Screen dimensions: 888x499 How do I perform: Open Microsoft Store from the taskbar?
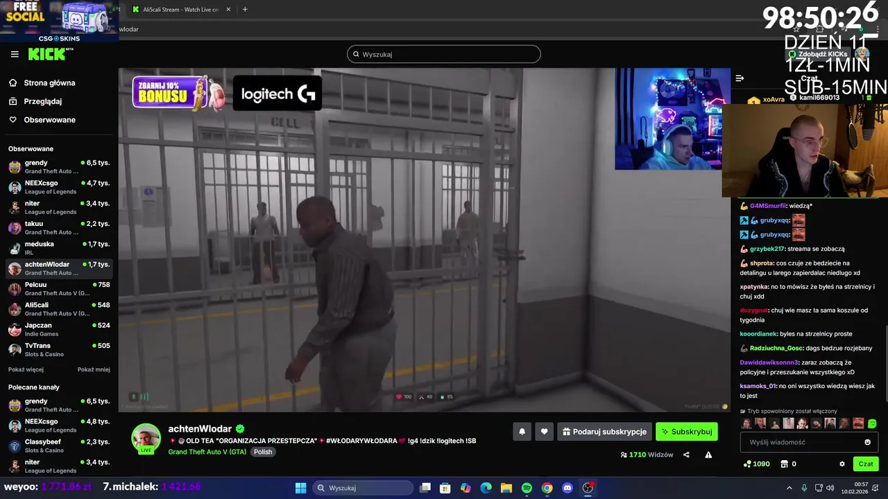(445, 488)
